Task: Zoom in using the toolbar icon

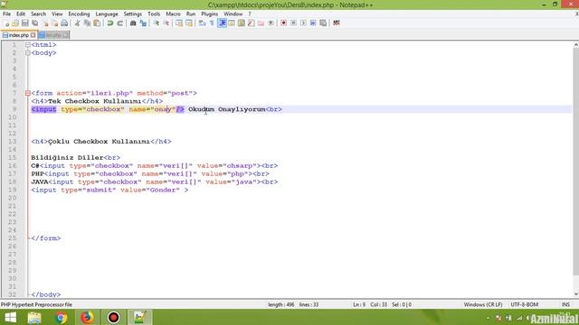Action: pyautogui.click(x=157, y=23)
